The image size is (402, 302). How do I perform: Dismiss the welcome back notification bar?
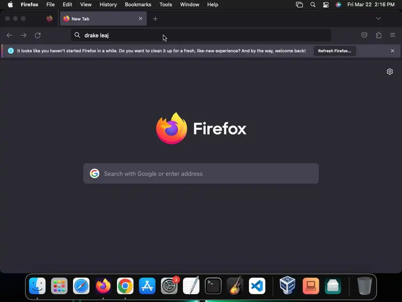click(x=393, y=51)
